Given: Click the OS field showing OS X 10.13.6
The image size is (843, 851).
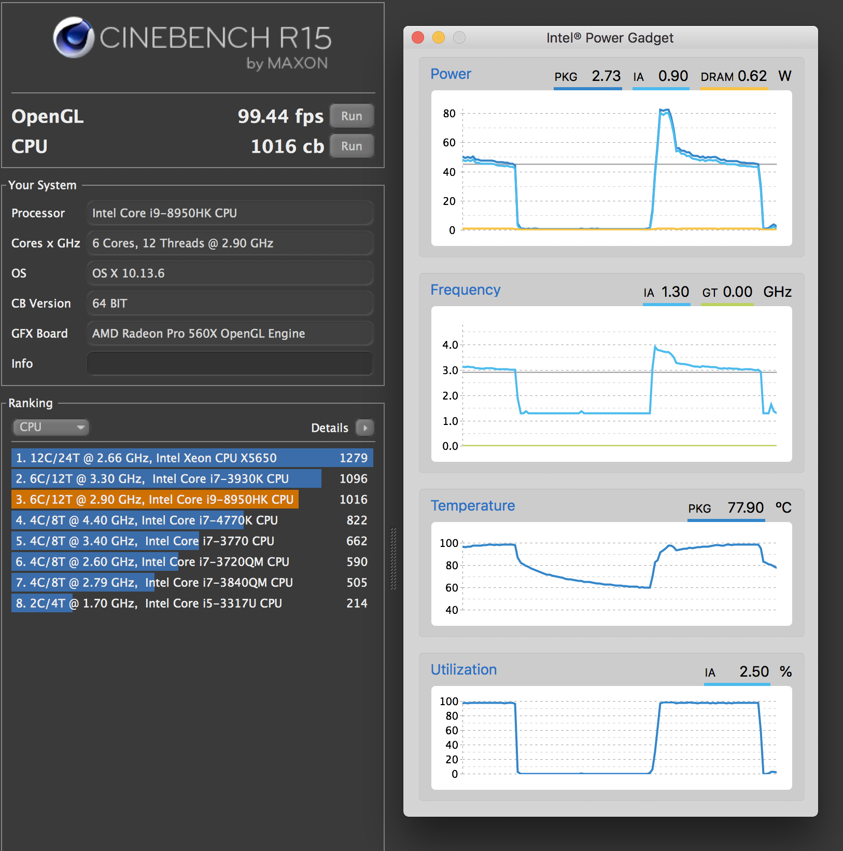Looking at the screenshot, I should click(x=230, y=273).
